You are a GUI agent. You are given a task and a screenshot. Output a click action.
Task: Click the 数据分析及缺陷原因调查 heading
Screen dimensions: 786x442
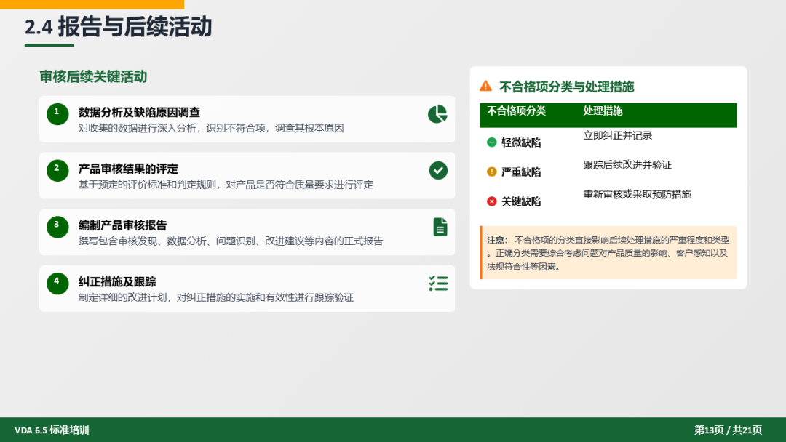[139, 112]
